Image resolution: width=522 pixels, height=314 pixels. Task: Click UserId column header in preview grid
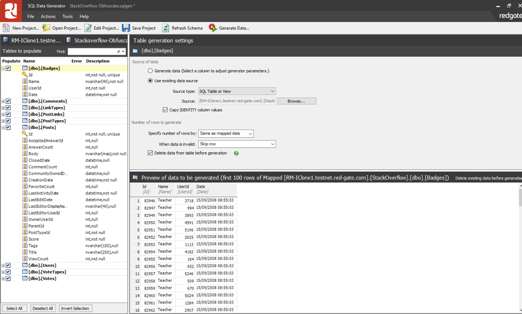[x=185, y=189]
